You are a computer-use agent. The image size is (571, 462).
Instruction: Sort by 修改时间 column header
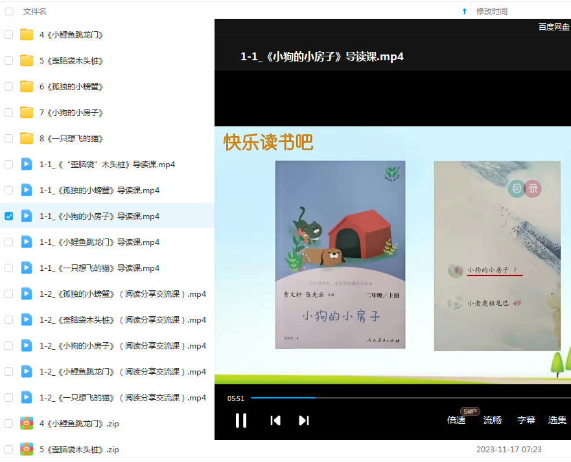coord(492,11)
